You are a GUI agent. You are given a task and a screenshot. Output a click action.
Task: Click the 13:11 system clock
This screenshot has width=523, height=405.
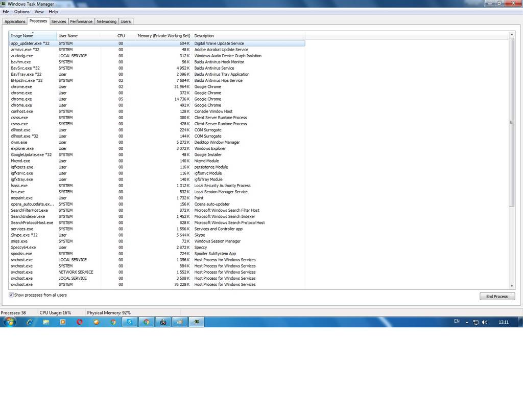click(503, 322)
